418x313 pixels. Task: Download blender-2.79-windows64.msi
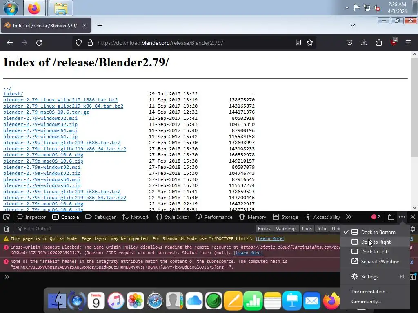pos(40,130)
